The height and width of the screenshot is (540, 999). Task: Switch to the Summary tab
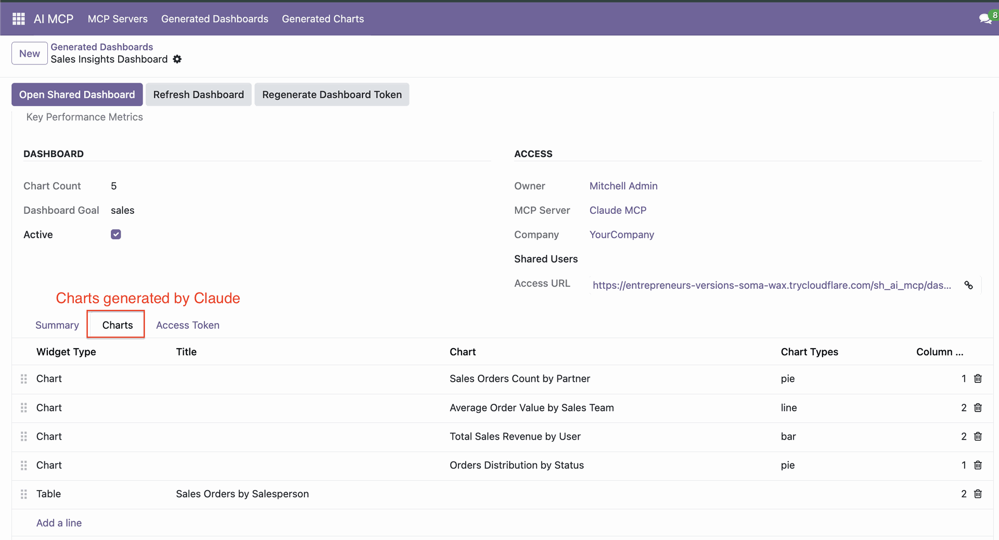click(x=57, y=325)
